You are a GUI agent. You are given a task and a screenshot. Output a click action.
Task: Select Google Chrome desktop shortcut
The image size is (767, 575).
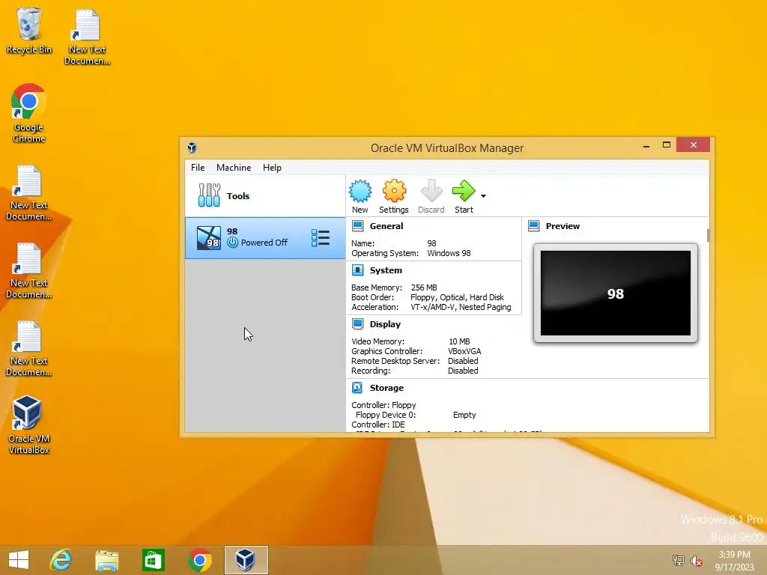click(29, 114)
